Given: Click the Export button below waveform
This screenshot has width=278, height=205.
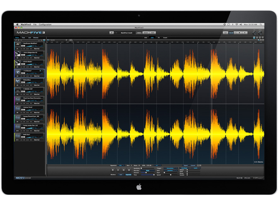Looking at the screenshot, I should coord(185,165).
